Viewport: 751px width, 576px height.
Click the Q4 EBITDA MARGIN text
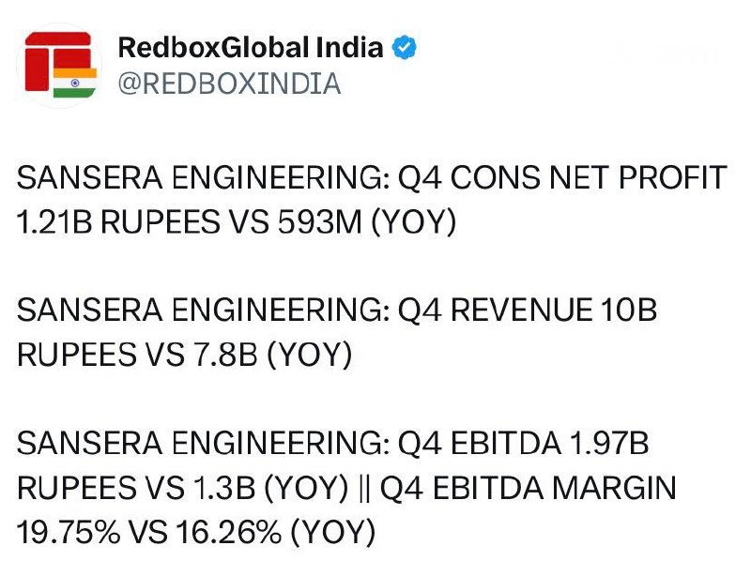(x=529, y=488)
